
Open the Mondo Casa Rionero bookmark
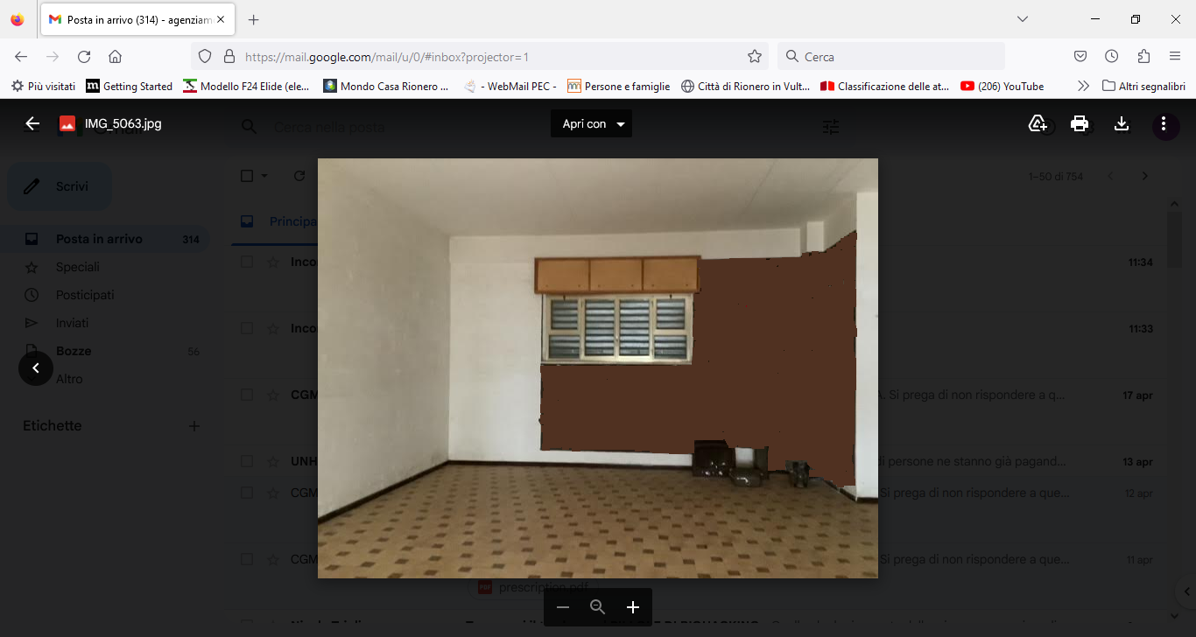[386, 86]
